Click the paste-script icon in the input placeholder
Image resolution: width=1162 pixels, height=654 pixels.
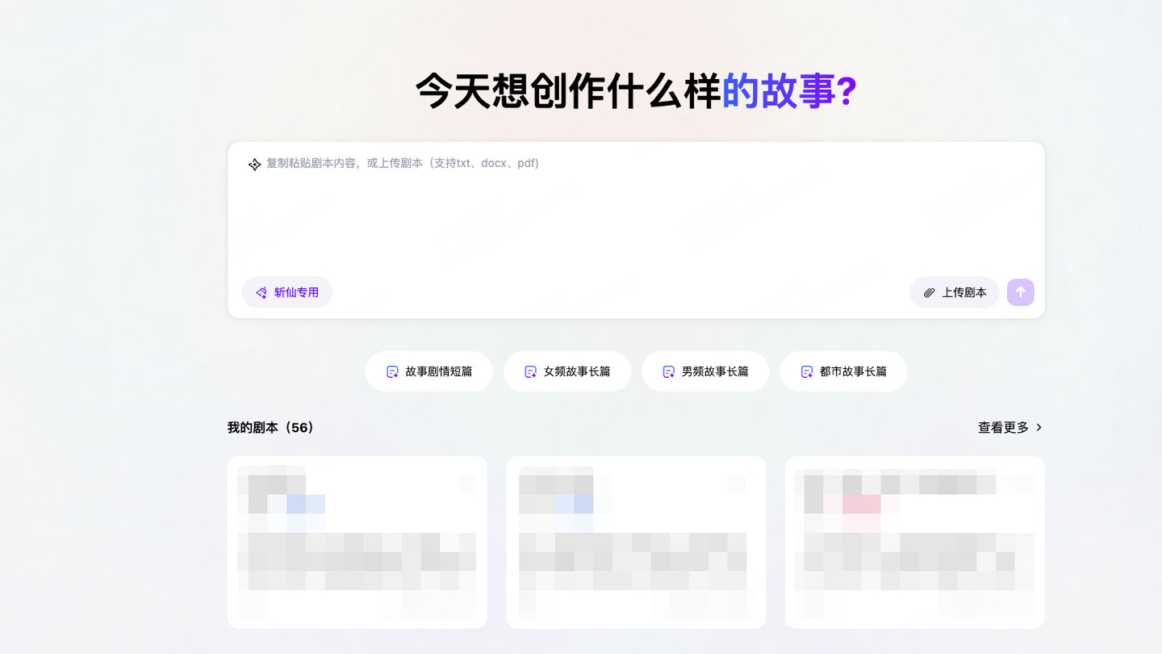coord(253,163)
